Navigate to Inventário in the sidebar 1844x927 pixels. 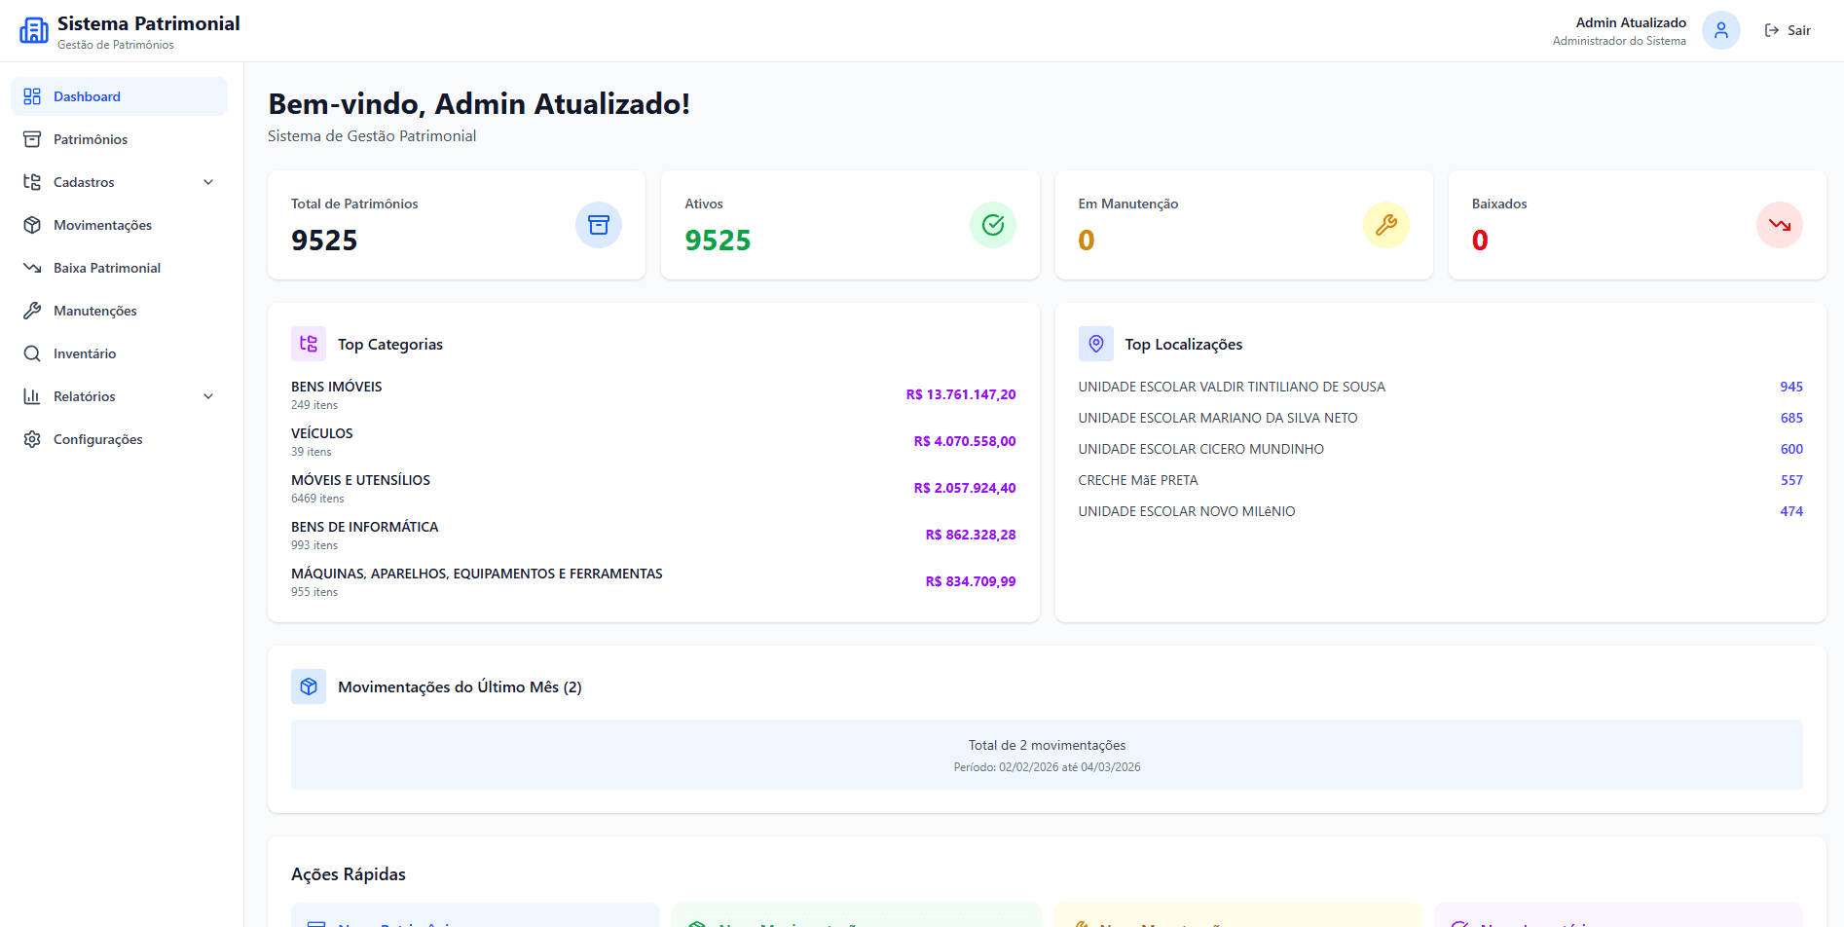pyautogui.click(x=85, y=353)
